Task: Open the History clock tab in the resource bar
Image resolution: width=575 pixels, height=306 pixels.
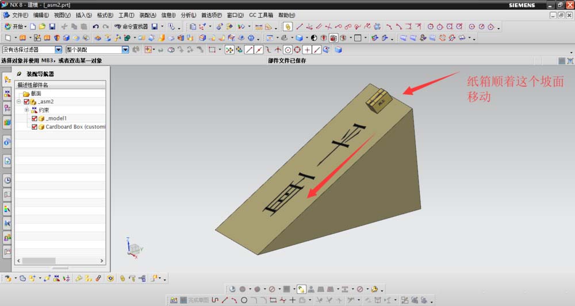Action: click(7, 180)
